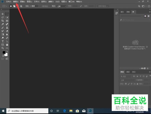The height and width of the screenshot is (114, 151).
Task: Select the Horizontal Type tool
Action: (x=3, y=41)
